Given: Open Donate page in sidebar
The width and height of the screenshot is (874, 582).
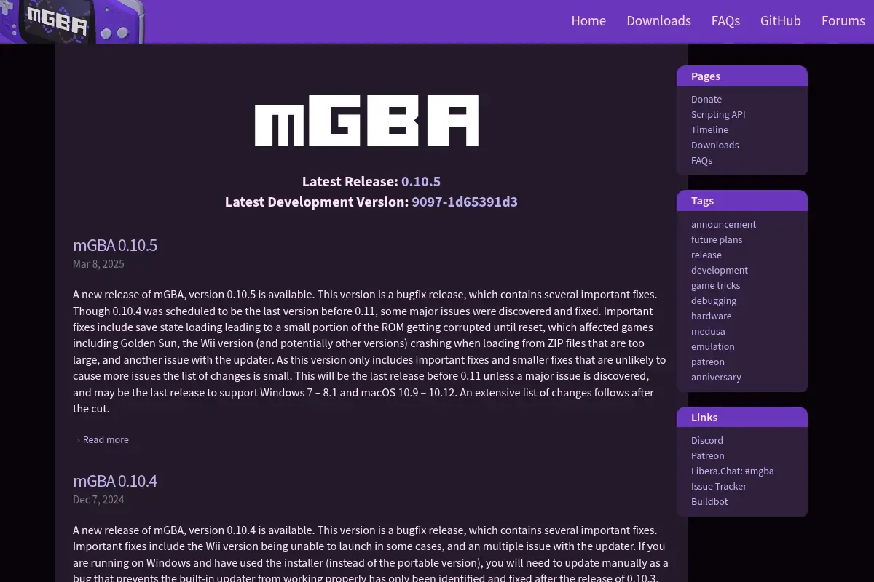Looking at the screenshot, I should click(706, 99).
